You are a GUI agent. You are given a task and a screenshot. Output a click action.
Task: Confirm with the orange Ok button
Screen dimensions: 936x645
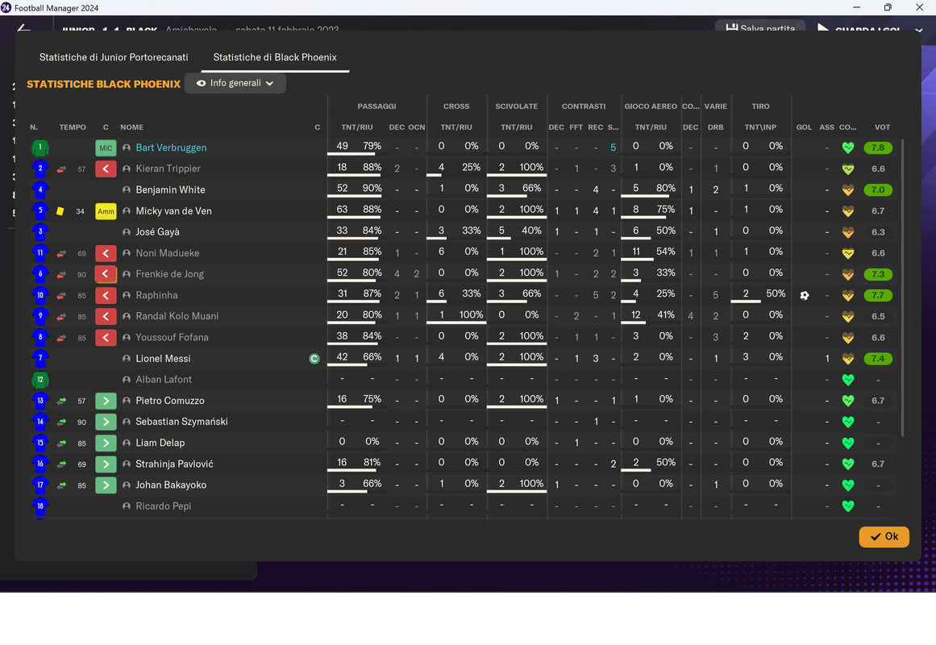tap(884, 536)
